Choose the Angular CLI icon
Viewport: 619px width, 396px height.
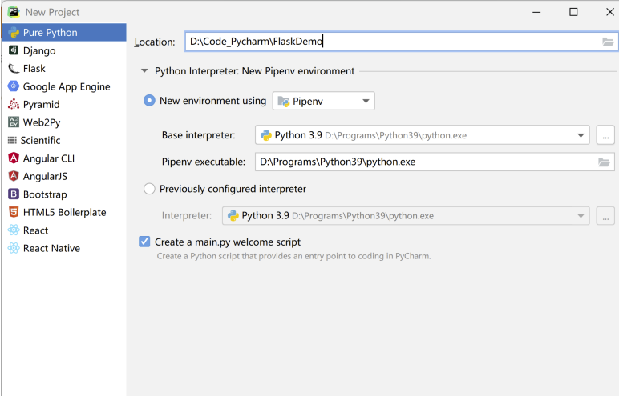(x=14, y=158)
